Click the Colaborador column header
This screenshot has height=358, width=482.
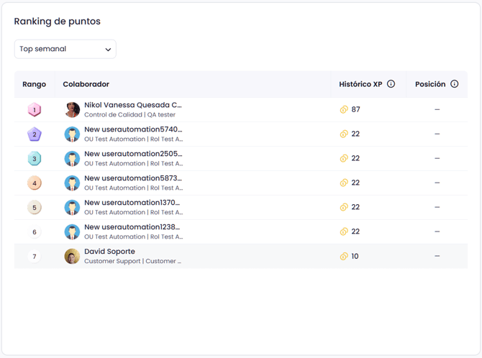[x=86, y=84]
